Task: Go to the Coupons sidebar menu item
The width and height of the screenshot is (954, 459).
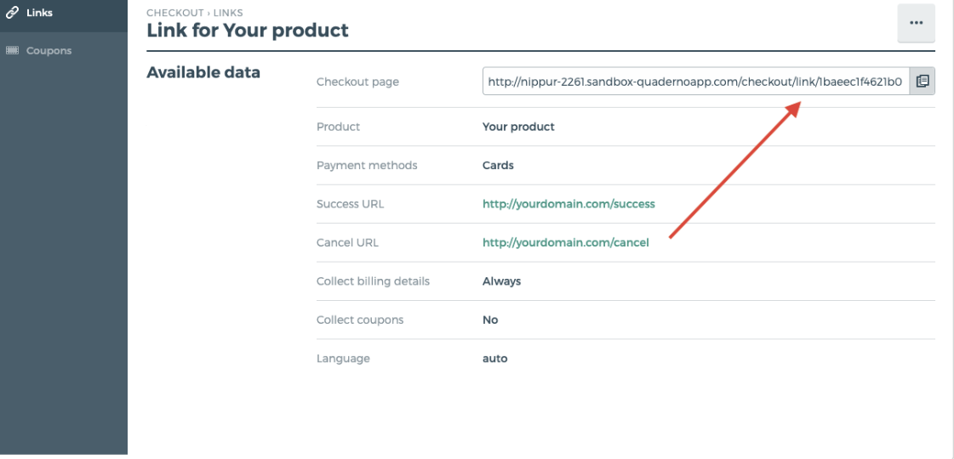Action: (x=49, y=50)
